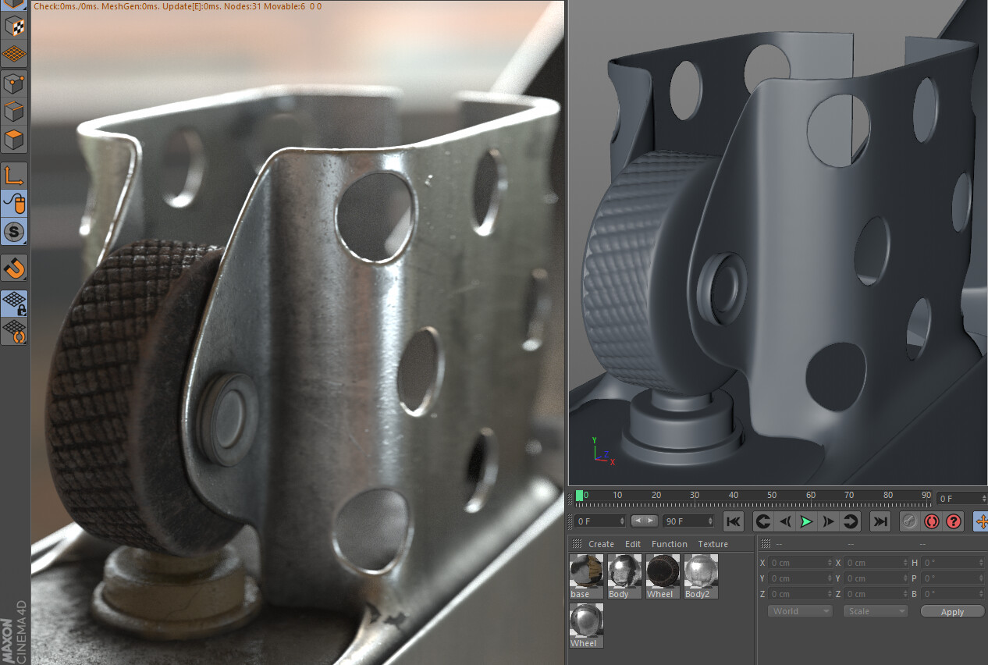Open the help question mark icon
This screenshot has height=665, width=988.
tap(954, 521)
